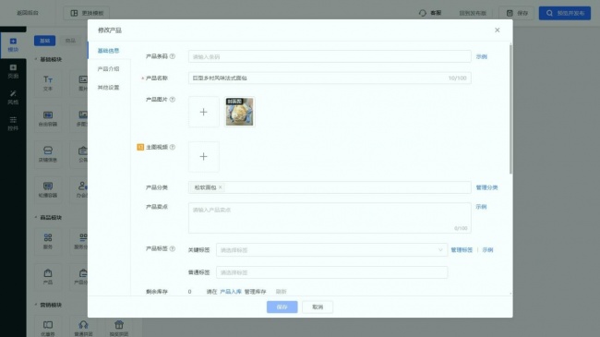This screenshot has width=600, height=337.
Task: Click the 客服 customer service headset icon
Action: (x=423, y=13)
